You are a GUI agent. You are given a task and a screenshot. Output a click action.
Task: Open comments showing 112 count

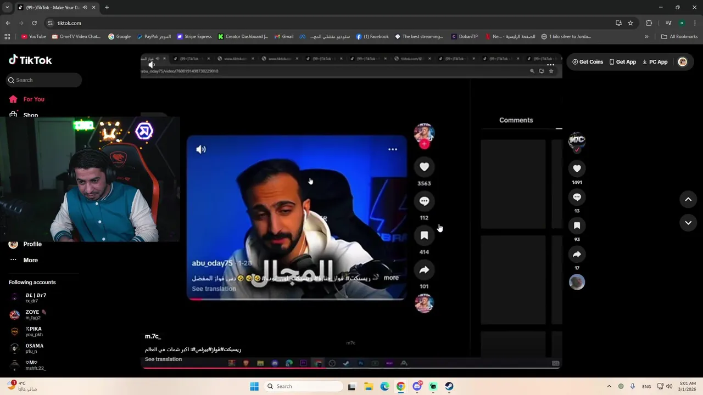click(424, 201)
